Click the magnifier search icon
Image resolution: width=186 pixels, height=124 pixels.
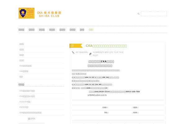tap(139, 14)
